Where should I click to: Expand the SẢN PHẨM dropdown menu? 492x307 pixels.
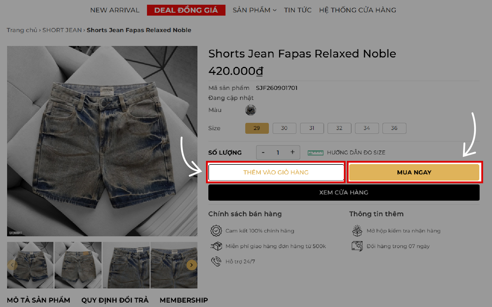[x=254, y=10]
